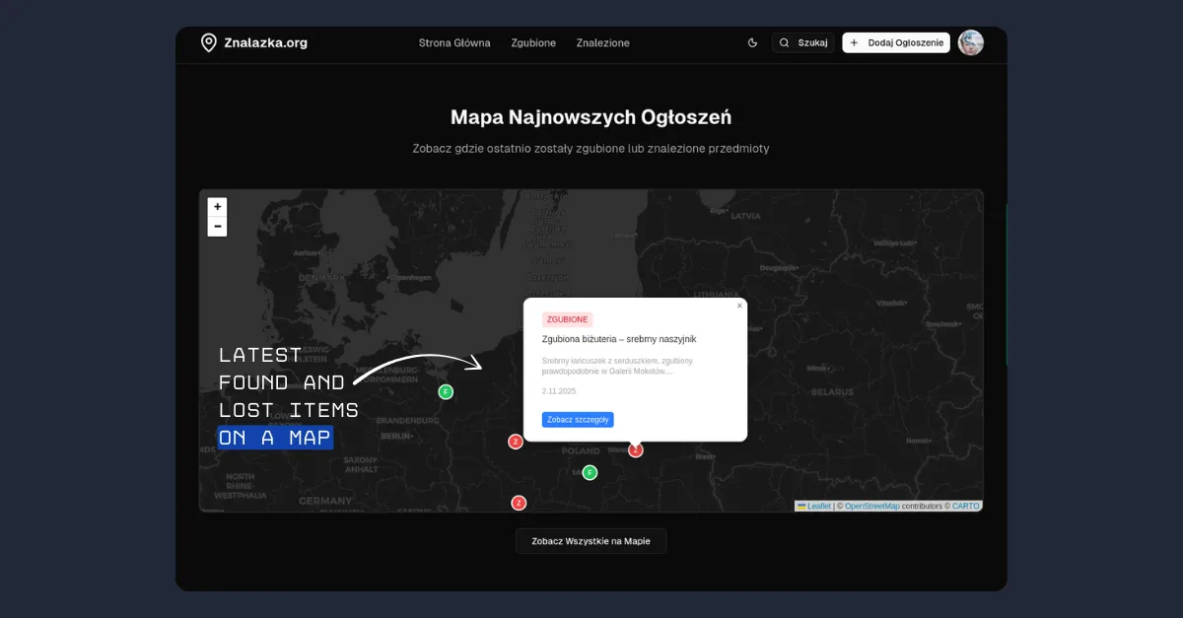Viewport: 1183px width, 618px height.
Task: Click the green F marker below Poland label
Action: [x=590, y=472]
